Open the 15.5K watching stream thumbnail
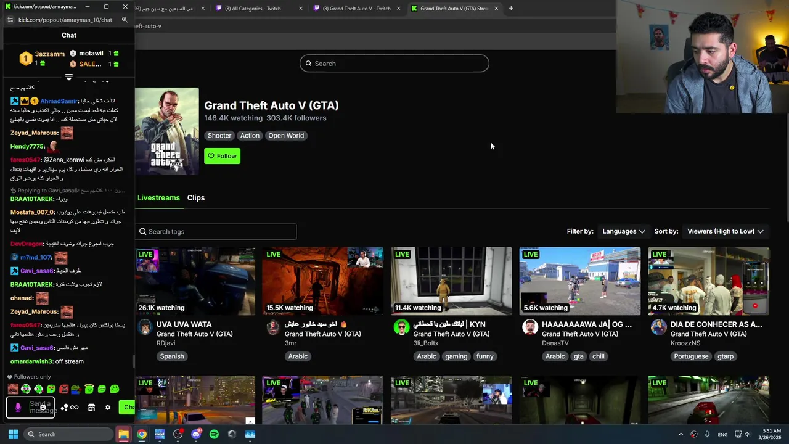Image resolution: width=789 pixels, height=444 pixels. pyautogui.click(x=323, y=281)
